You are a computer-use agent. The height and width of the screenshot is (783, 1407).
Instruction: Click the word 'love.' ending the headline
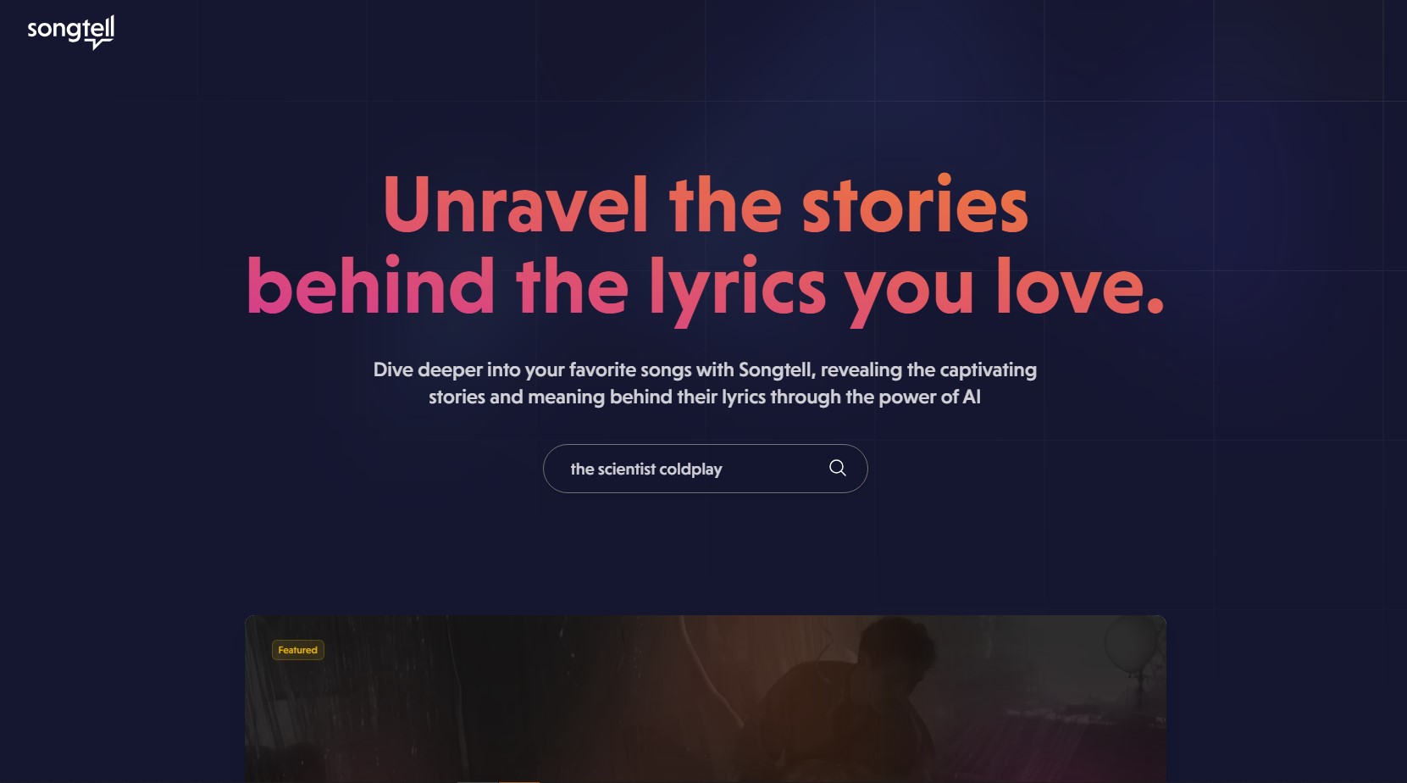click(x=1080, y=286)
